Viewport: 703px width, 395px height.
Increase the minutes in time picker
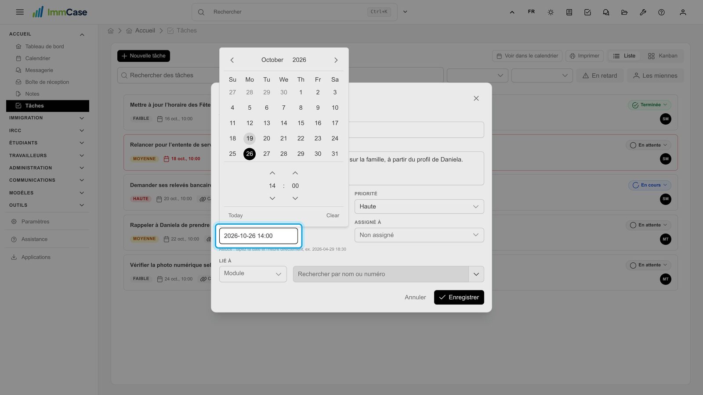tap(295, 173)
